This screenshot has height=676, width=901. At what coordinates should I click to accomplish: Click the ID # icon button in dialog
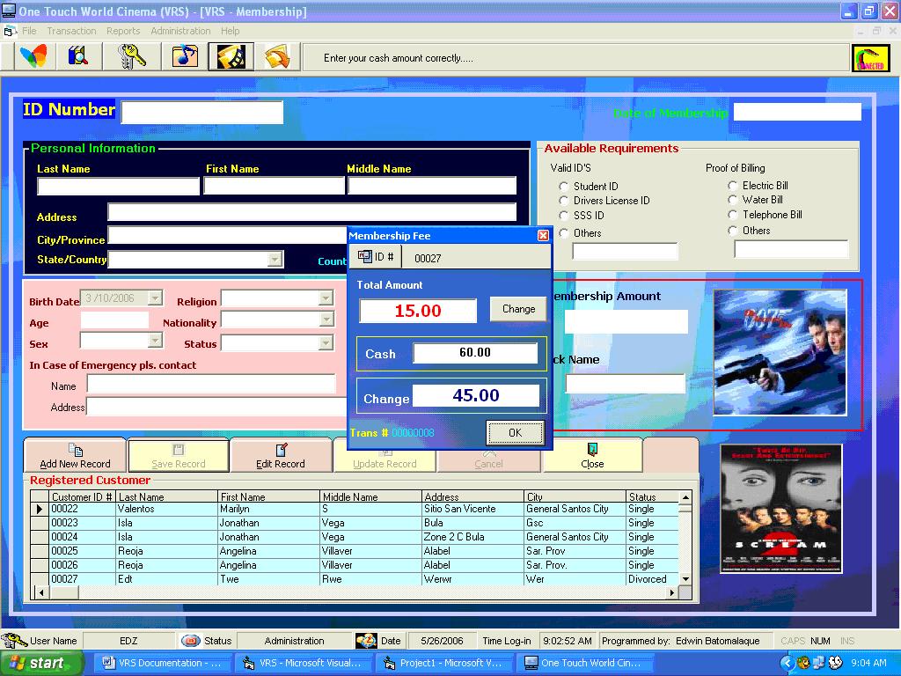click(376, 257)
